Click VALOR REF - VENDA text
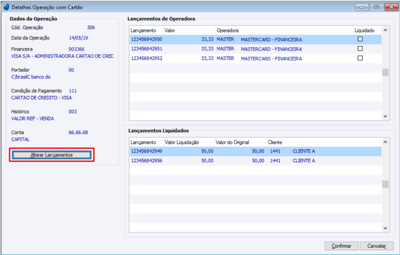The width and height of the screenshot is (400, 255). tap(32, 119)
